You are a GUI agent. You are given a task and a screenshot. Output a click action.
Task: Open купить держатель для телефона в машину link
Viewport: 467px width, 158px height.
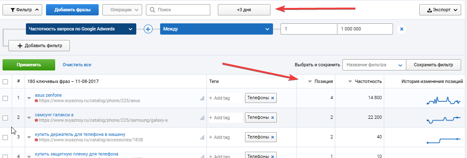pyautogui.click(x=80, y=134)
